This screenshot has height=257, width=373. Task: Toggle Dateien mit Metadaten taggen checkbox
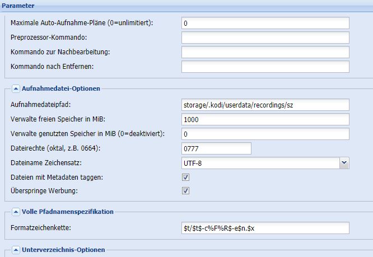click(185, 177)
